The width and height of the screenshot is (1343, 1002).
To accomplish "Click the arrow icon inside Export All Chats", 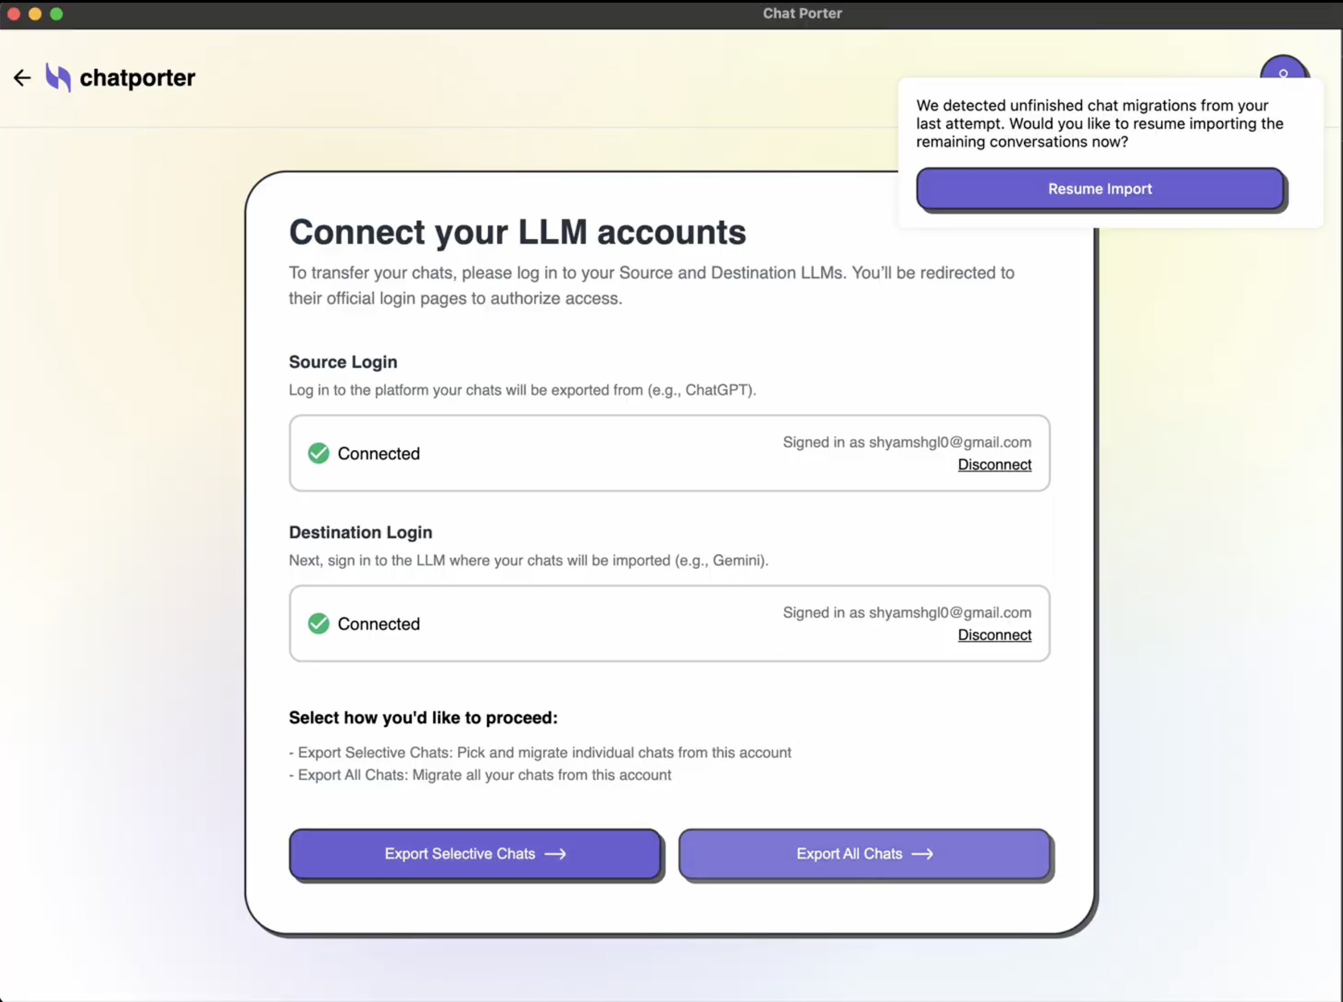I will (x=923, y=853).
